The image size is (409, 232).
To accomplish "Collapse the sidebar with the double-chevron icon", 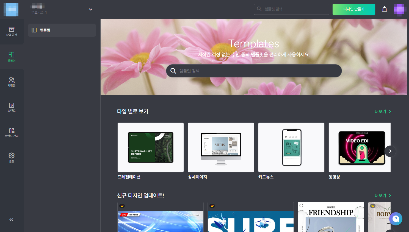I will click(11, 220).
